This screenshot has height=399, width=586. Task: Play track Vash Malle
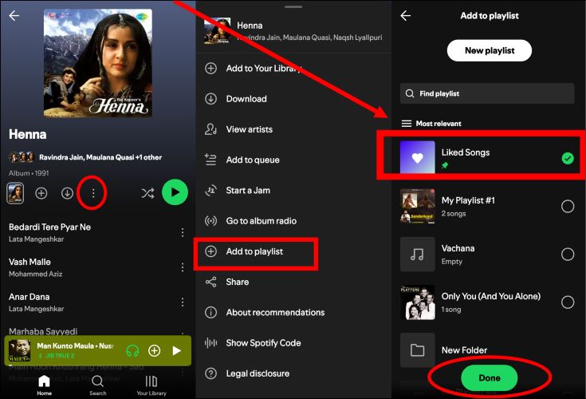coord(29,262)
